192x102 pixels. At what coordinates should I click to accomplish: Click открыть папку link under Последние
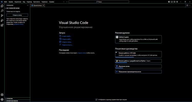[x=82, y=53]
